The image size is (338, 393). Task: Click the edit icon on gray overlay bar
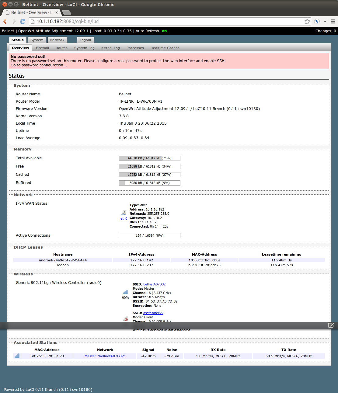pyautogui.click(x=331, y=325)
